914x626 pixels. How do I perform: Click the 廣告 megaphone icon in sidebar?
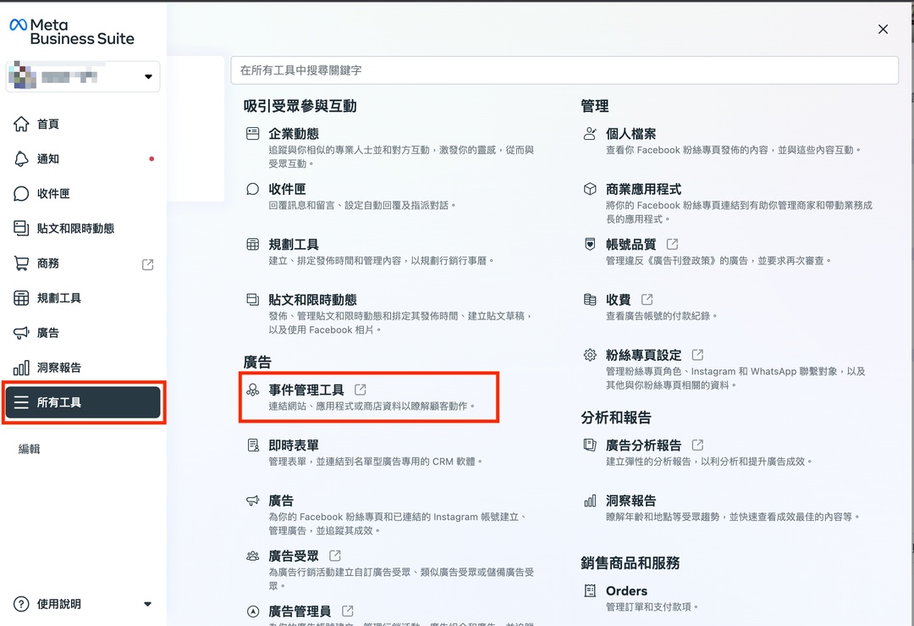[x=21, y=333]
